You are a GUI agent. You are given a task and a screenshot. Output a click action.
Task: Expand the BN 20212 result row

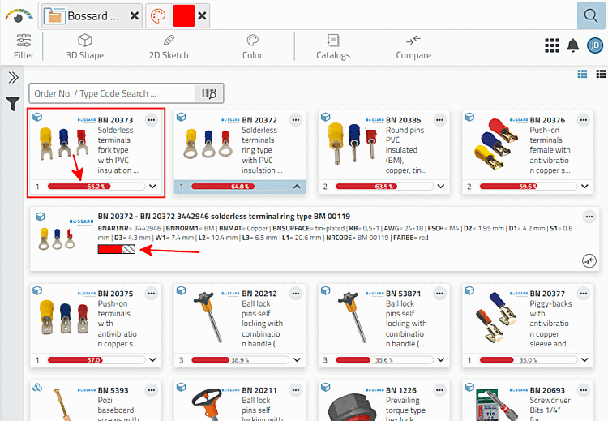pyautogui.click(x=297, y=359)
